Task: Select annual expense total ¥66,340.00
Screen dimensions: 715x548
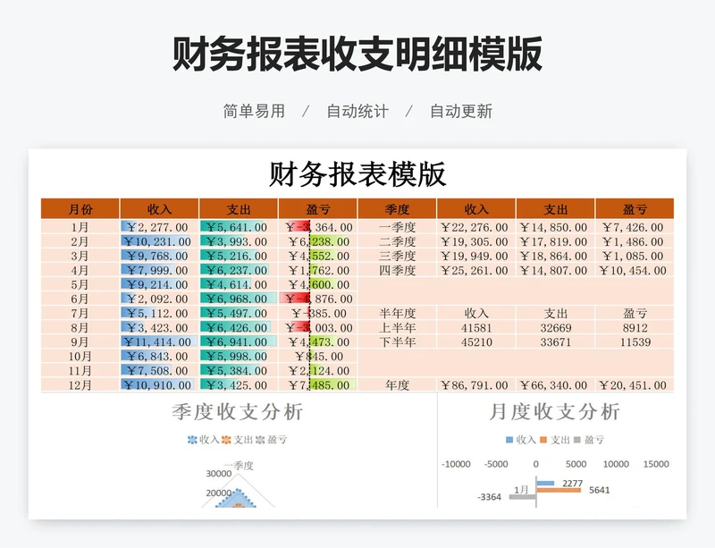Action: 555,385
